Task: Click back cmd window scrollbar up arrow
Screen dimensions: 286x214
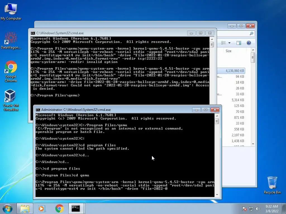Action: (x=212, y=39)
